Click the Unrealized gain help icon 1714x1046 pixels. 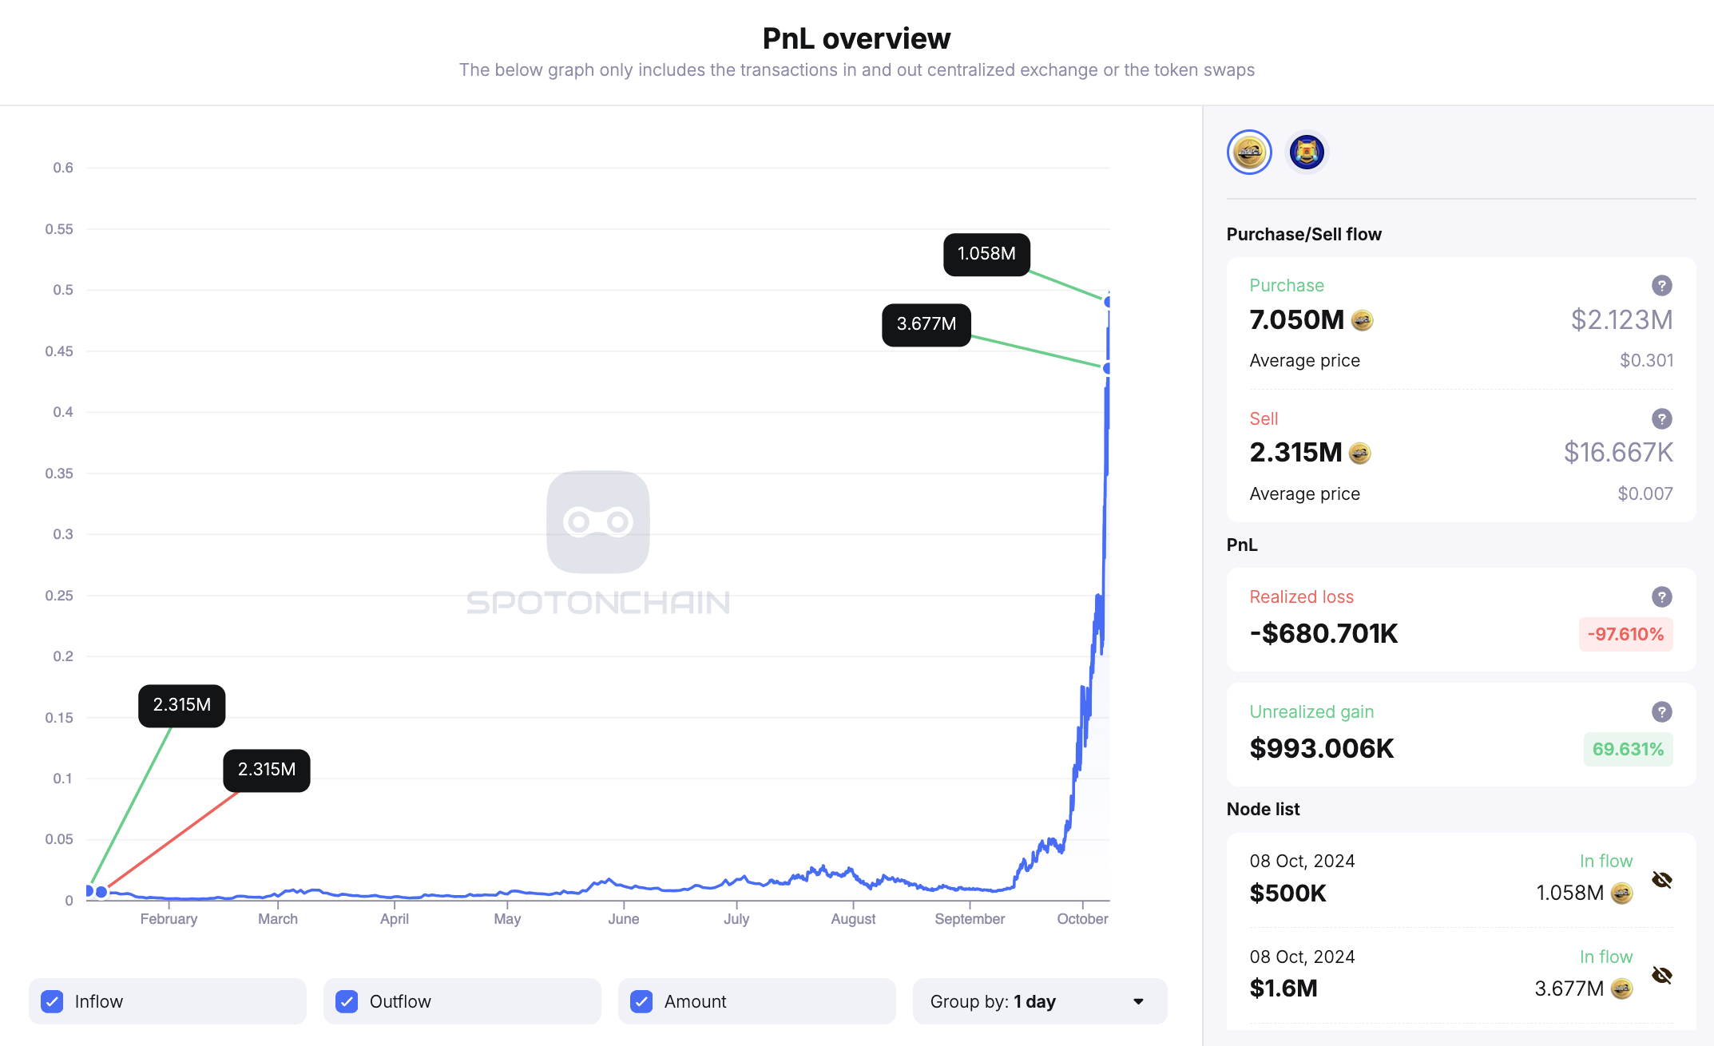[1661, 712]
